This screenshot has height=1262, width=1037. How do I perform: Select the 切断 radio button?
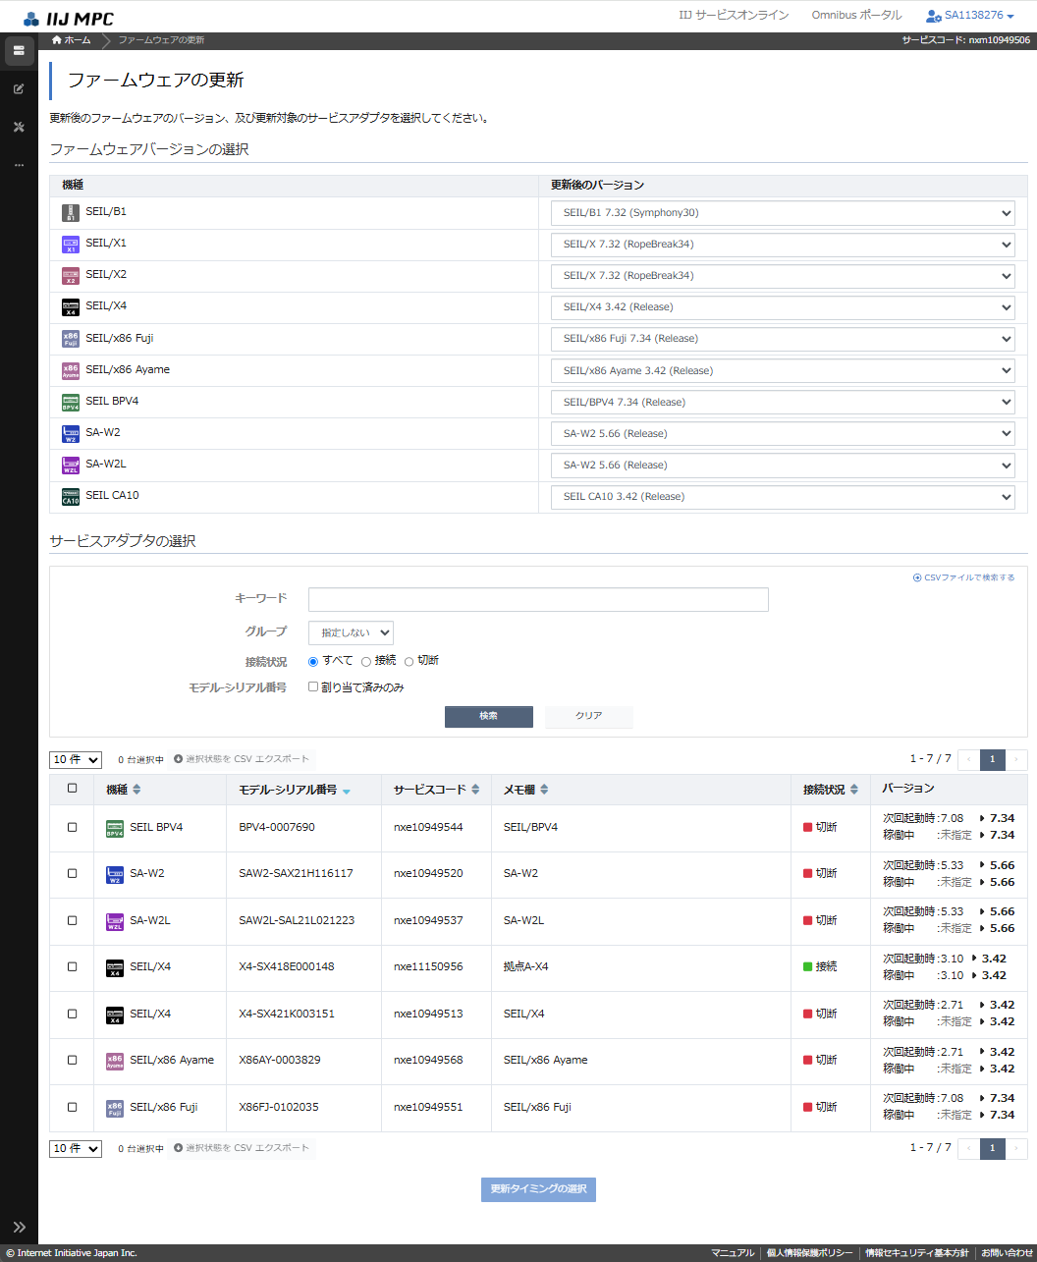(409, 661)
